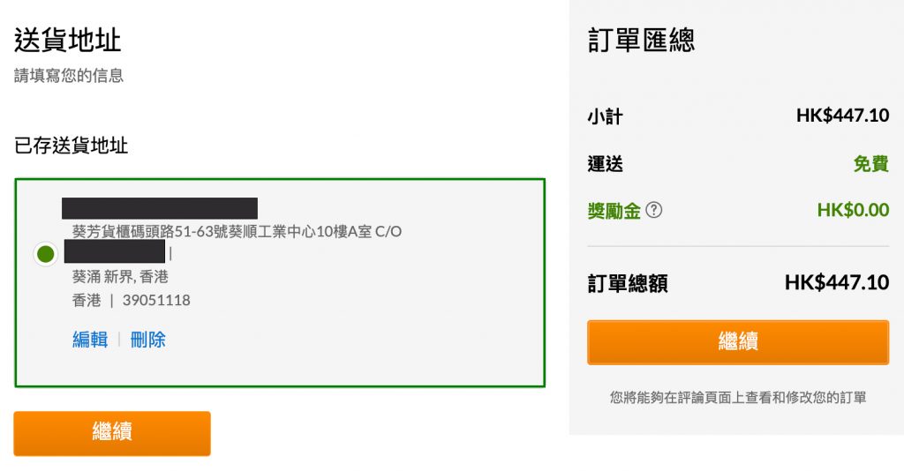904x471 pixels.
Task: Click the 小計 amount HK$447.10
Action: [842, 116]
